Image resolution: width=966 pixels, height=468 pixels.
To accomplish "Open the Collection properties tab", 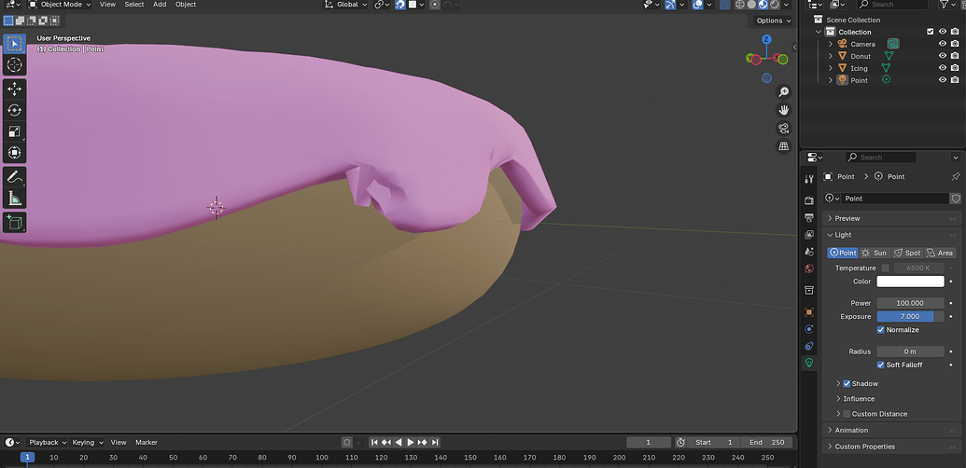I will [809, 290].
